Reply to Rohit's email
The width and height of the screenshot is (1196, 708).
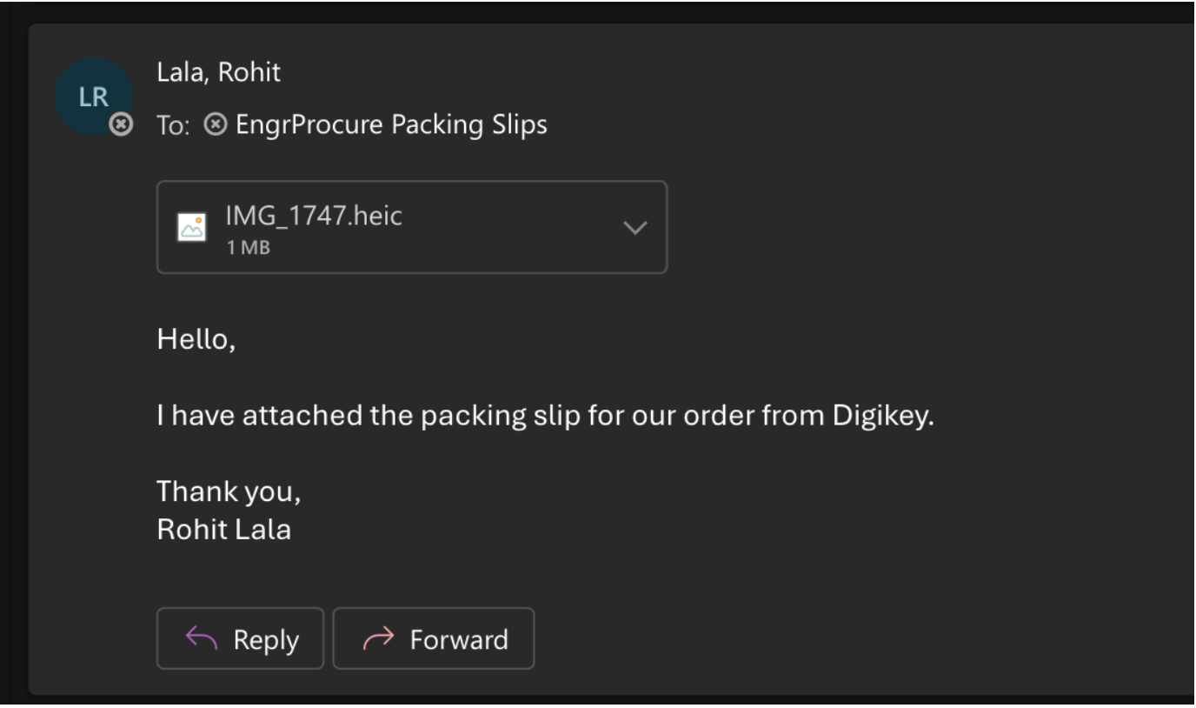click(240, 639)
